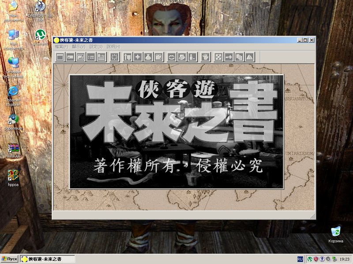Image resolution: width=353 pixels, height=264 pixels.
Task: Select the Supermium desktop shortcut
Action: click(x=13, y=122)
